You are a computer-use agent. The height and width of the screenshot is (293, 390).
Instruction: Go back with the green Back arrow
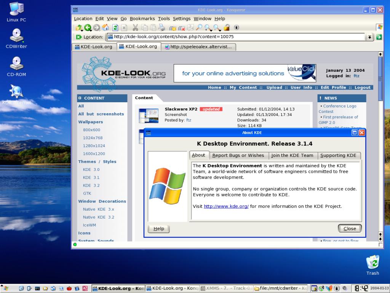87,27
